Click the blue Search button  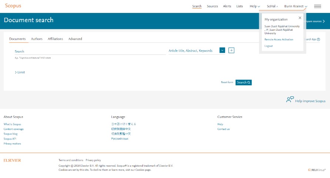tap(243, 82)
